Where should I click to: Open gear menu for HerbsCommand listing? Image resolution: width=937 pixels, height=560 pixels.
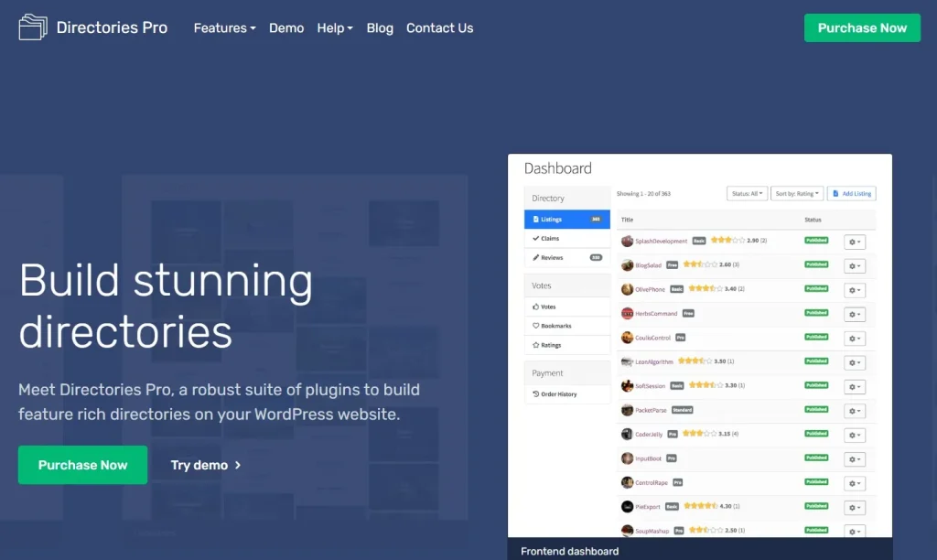tap(855, 315)
